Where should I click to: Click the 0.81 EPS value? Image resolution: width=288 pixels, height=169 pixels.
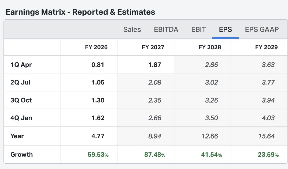98,65
